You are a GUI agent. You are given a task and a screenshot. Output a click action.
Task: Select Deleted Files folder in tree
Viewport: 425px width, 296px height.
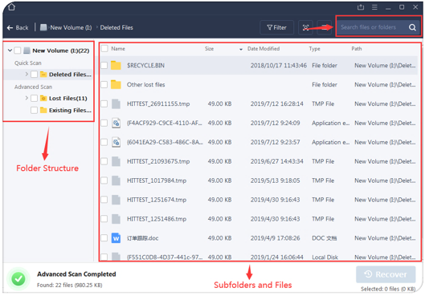[x=70, y=75]
